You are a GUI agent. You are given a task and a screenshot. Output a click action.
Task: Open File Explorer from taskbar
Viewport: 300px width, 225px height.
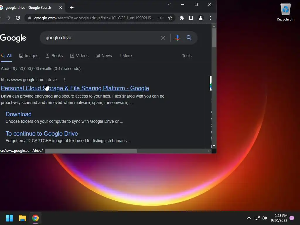[22, 218]
